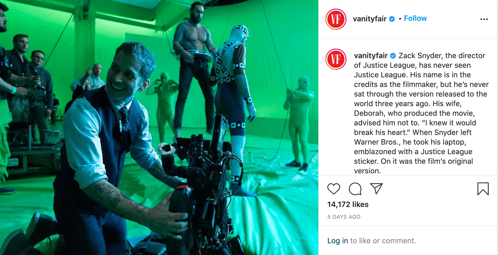Like the post with the heart icon
The width and height of the screenshot is (498, 255).
(334, 189)
